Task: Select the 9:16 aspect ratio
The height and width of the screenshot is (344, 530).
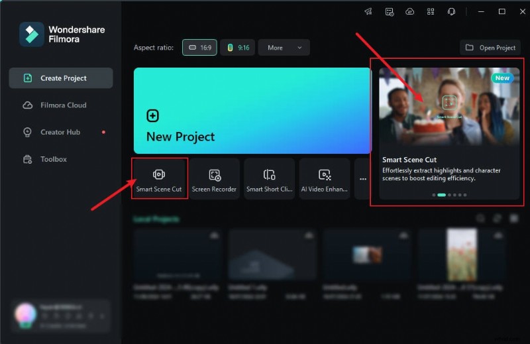Action: [x=238, y=48]
